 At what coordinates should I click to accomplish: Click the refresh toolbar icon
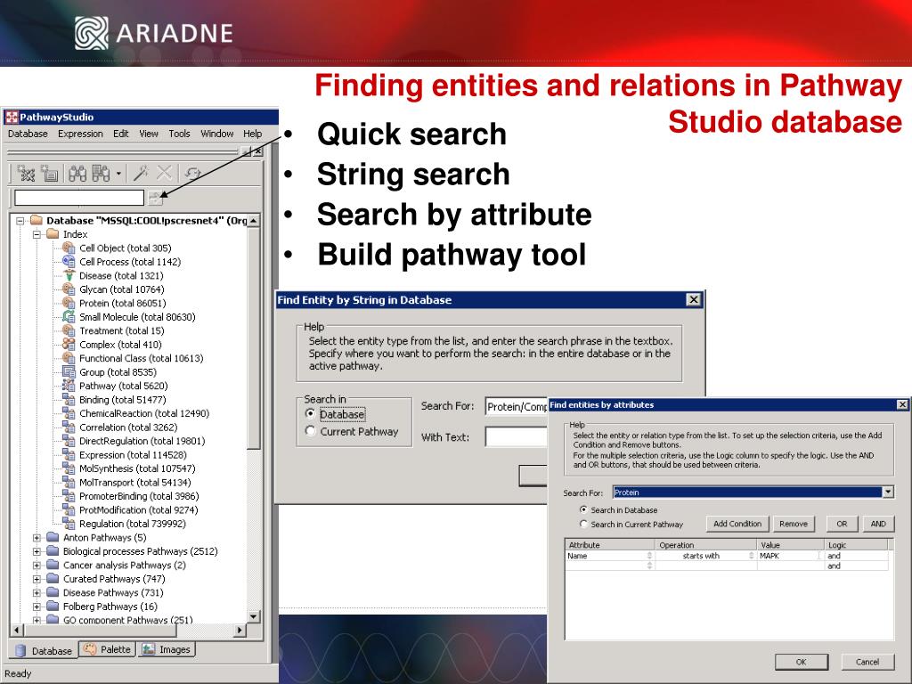(192, 174)
